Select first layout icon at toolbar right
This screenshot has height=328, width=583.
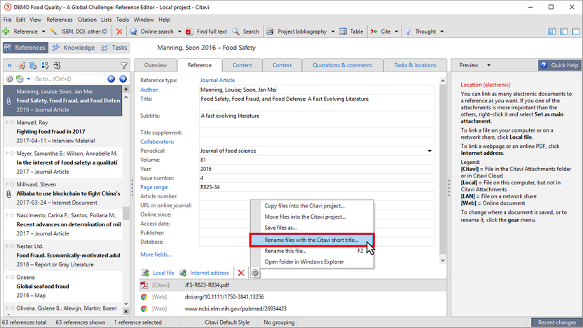(x=551, y=32)
